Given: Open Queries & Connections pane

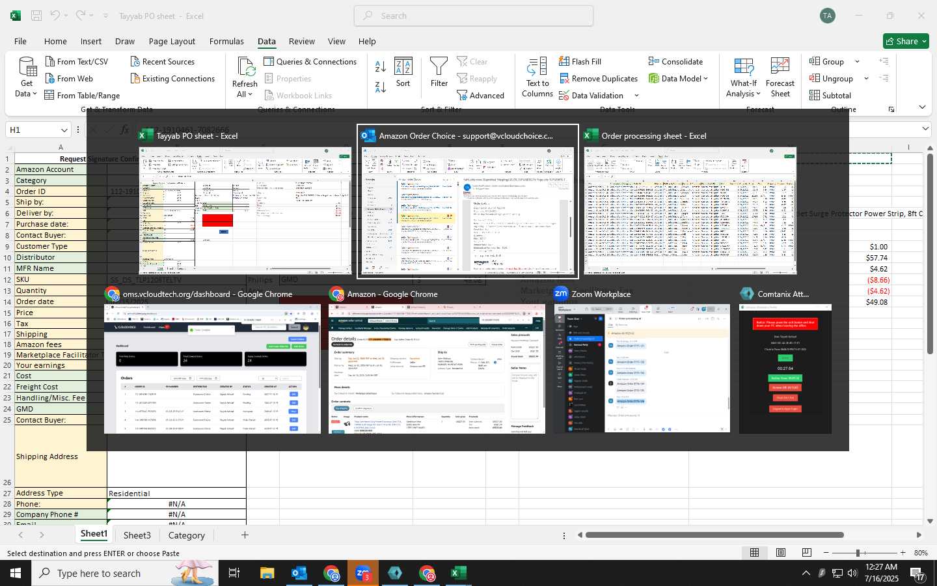Looking at the screenshot, I should coord(310,61).
